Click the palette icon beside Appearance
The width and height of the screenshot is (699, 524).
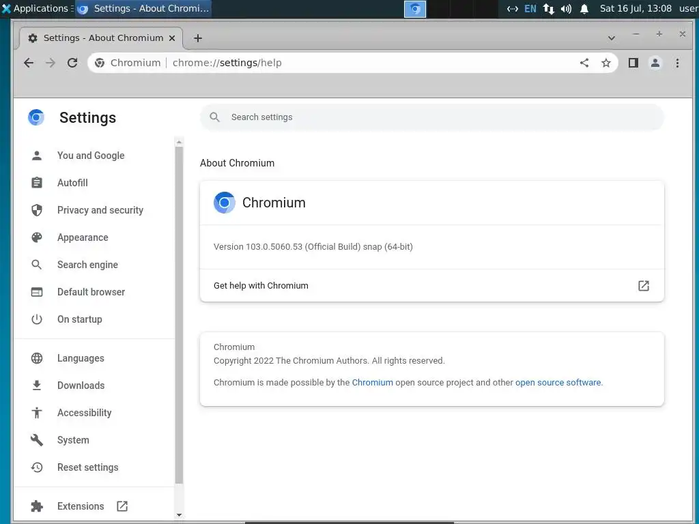[37, 237]
